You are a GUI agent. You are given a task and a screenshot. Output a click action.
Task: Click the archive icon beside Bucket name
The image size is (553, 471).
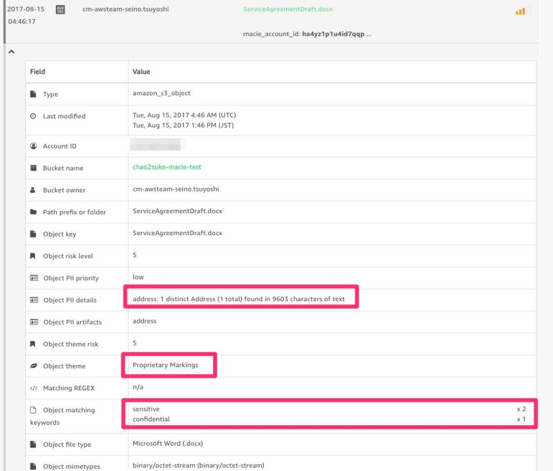tap(33, 168)
